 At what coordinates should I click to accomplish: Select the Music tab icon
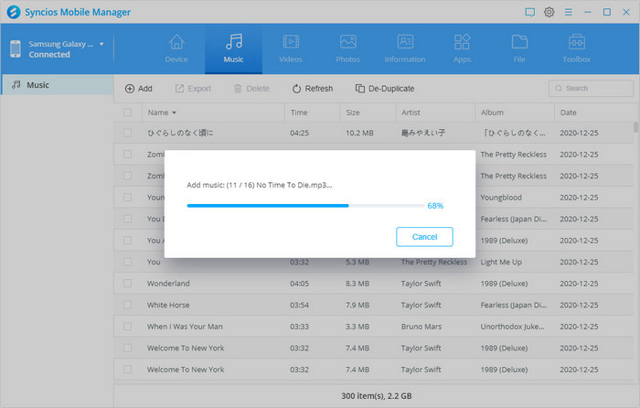click(x=234, y=42)
